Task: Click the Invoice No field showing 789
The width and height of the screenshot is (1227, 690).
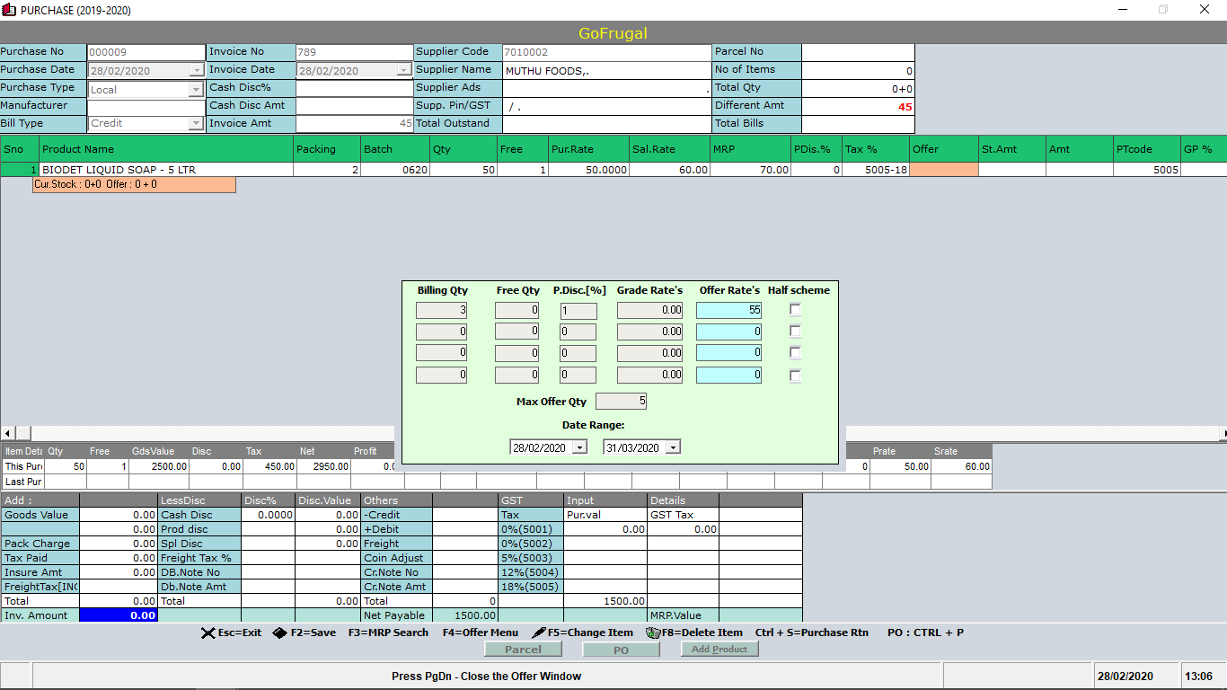Action: click(x=354, y=52)
